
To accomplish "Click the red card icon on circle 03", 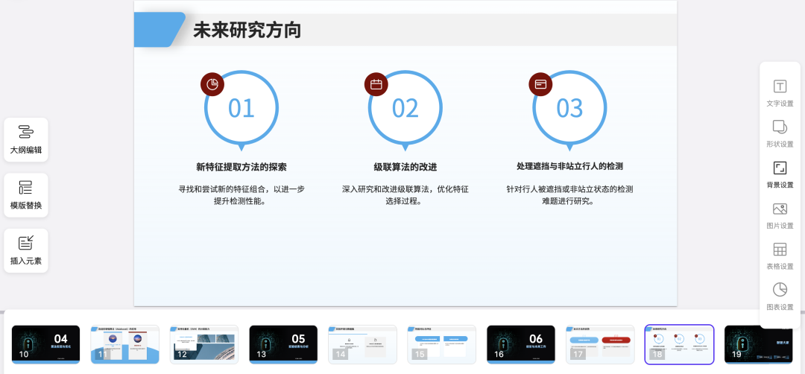I will click(540, 84).
